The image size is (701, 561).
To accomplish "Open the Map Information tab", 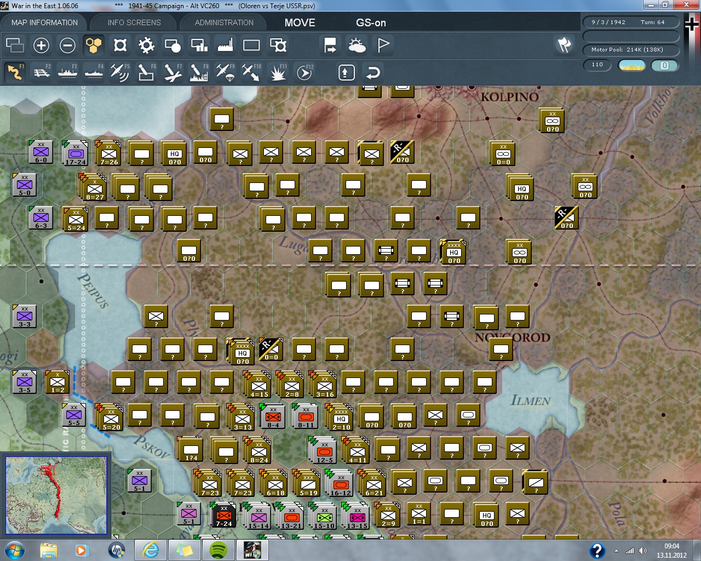I will 44,22.
